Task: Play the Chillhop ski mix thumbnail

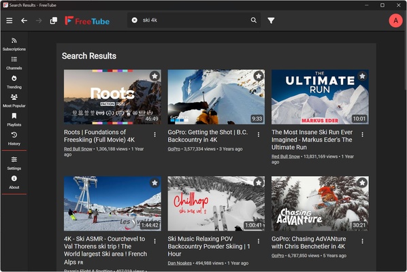Action: [x=216, y=203]
